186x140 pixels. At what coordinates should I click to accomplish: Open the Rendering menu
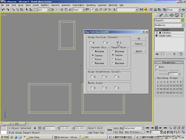tap(91, 5)
